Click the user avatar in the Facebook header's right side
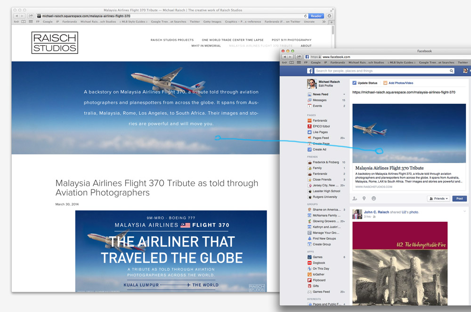Screen dimensions: 471x312 (x=465, y=71)
